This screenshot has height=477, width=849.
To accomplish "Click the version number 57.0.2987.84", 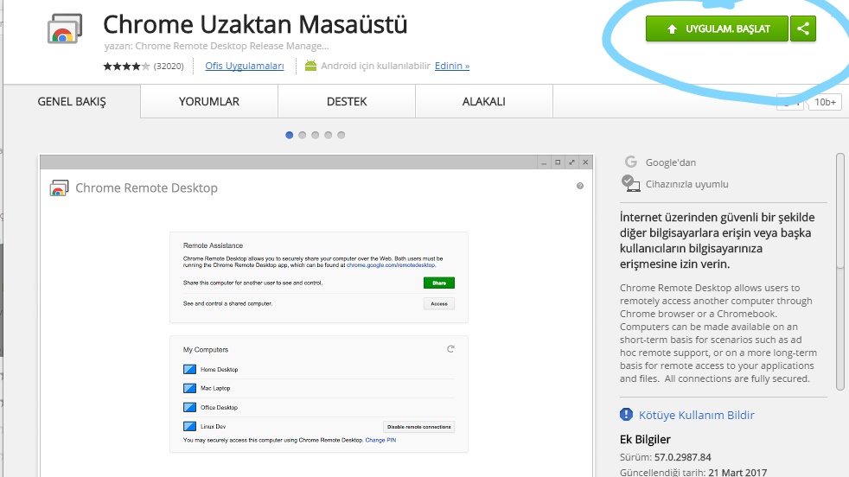I will pyautogui.click(x=682, y=457).
